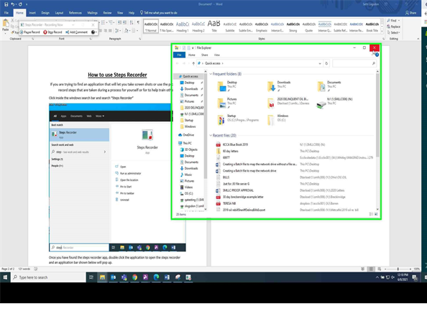Select Videos in the navigation pane
This screenshot has width=427, height=314.
coord(186,188)
